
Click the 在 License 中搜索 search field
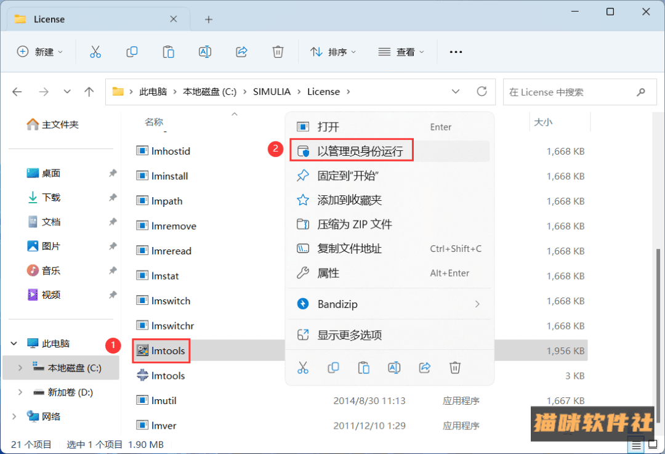pos(579,92)
